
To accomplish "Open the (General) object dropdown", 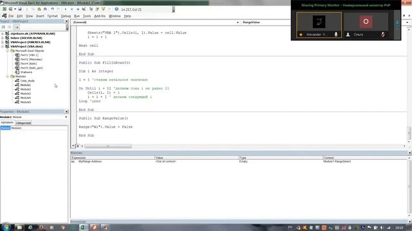I will click(x=238, y=22).
